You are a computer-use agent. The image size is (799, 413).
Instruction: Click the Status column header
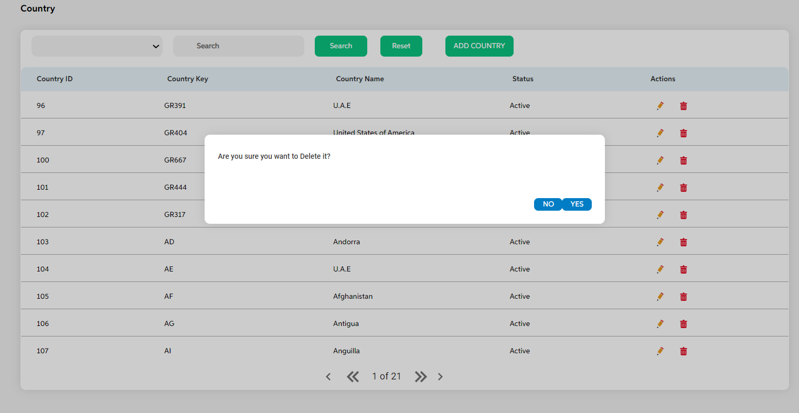(x=523, y=79)
